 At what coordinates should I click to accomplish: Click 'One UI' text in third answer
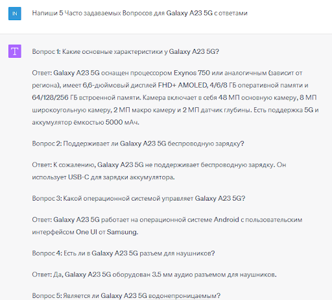(86, 232)
